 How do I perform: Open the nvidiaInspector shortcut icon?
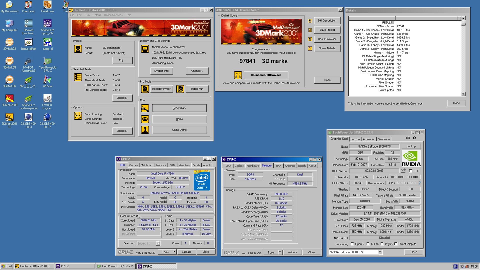28,102
